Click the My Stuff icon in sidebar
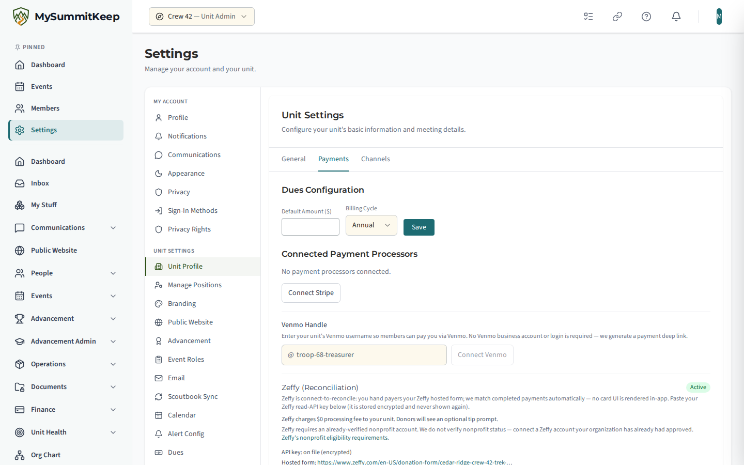744x465 pixels. pos(20,205)
